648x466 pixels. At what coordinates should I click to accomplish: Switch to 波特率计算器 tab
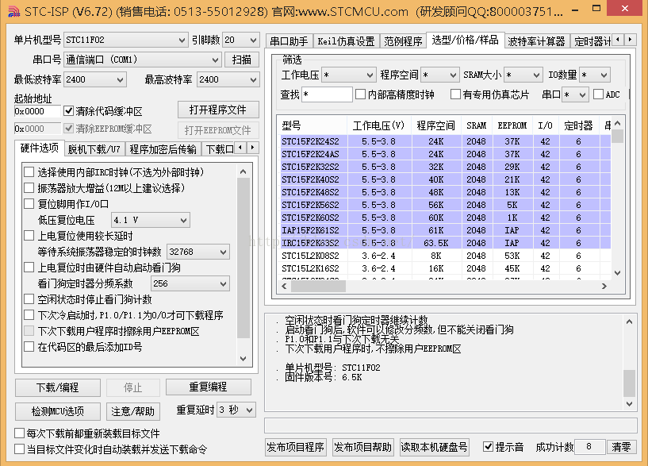click(536, 41)
